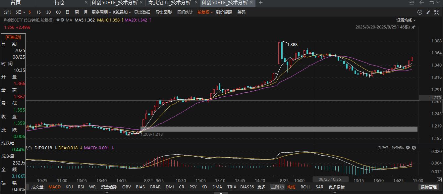Select the RSI indicator
Image resolution: width=443 pixels, height=194 pixels.
81,187
